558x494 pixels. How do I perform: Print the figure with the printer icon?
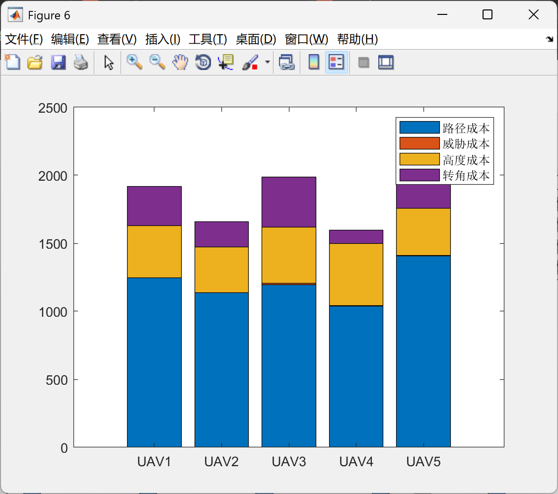coord(81,62)
